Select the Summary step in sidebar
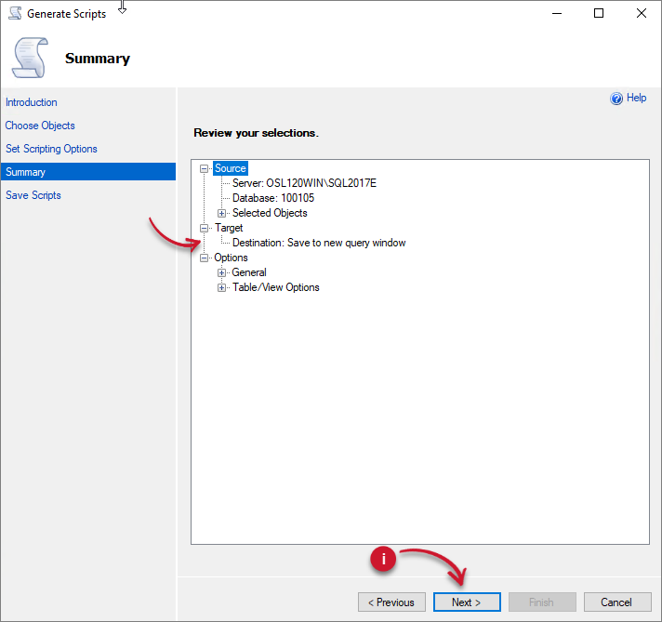The height and width of the screenshot is (622, 662). [87, 172]
